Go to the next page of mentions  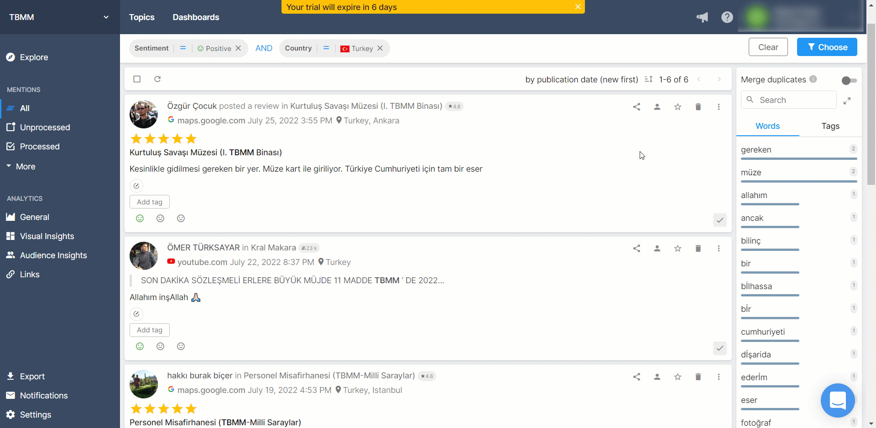pyautogui.click(x=719, y=79)
